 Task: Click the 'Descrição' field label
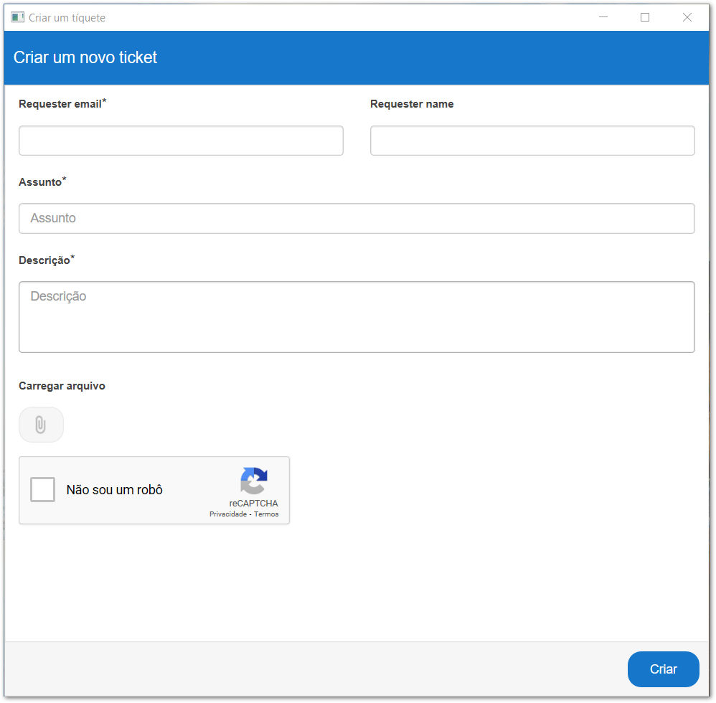[47, 260]
